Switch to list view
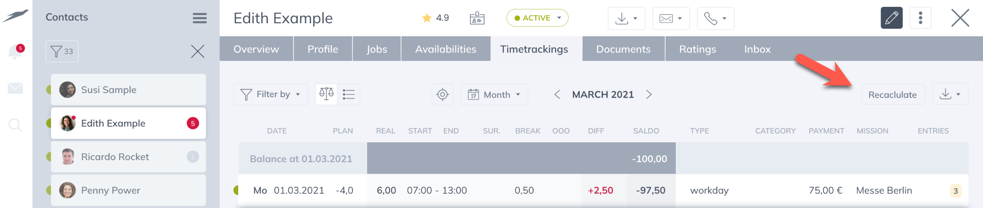Screen dimensions: 983x208 click(349, 94)
